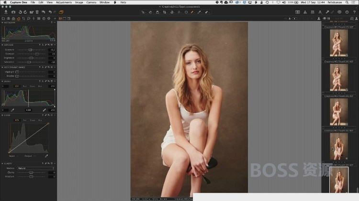Select the first thumbnail in the browser
The image size is (359, 201).
pyautogui.click(x=339, y=43)
